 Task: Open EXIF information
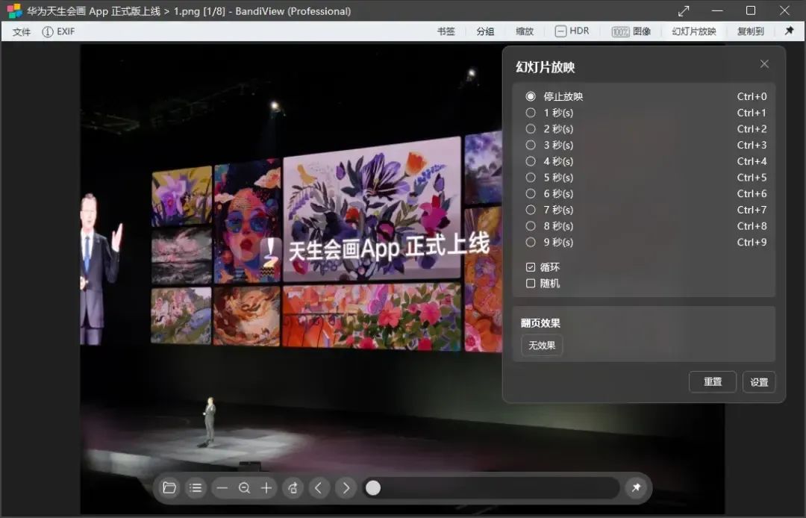click(x=58, y=31)
